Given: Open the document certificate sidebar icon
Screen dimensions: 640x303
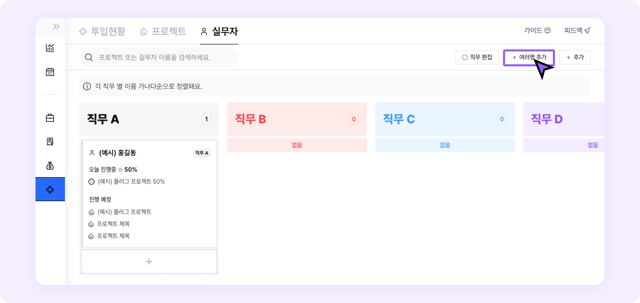Looking at the screenshot, I should (50, 142).
